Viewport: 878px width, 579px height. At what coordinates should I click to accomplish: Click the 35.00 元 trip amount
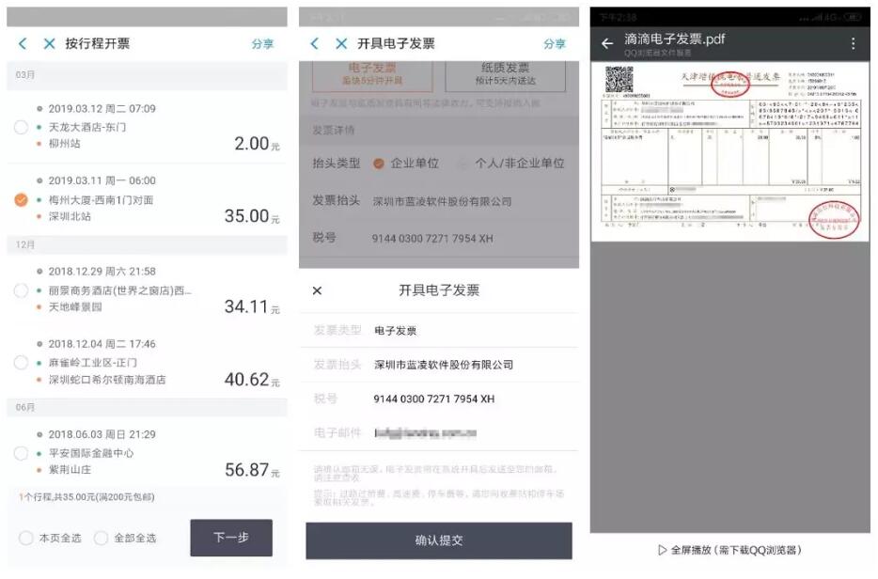pos(252,216)
